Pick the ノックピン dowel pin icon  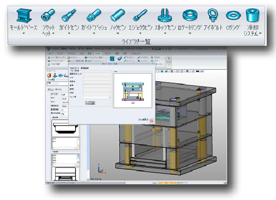[x=118, y=15]
